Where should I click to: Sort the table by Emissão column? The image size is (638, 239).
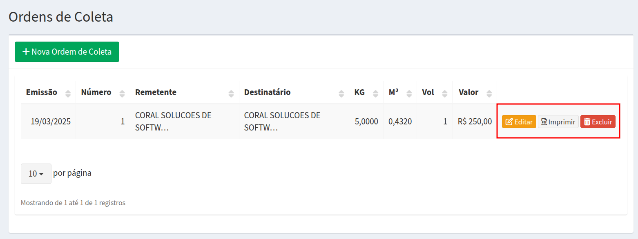[x=68, y=93]
